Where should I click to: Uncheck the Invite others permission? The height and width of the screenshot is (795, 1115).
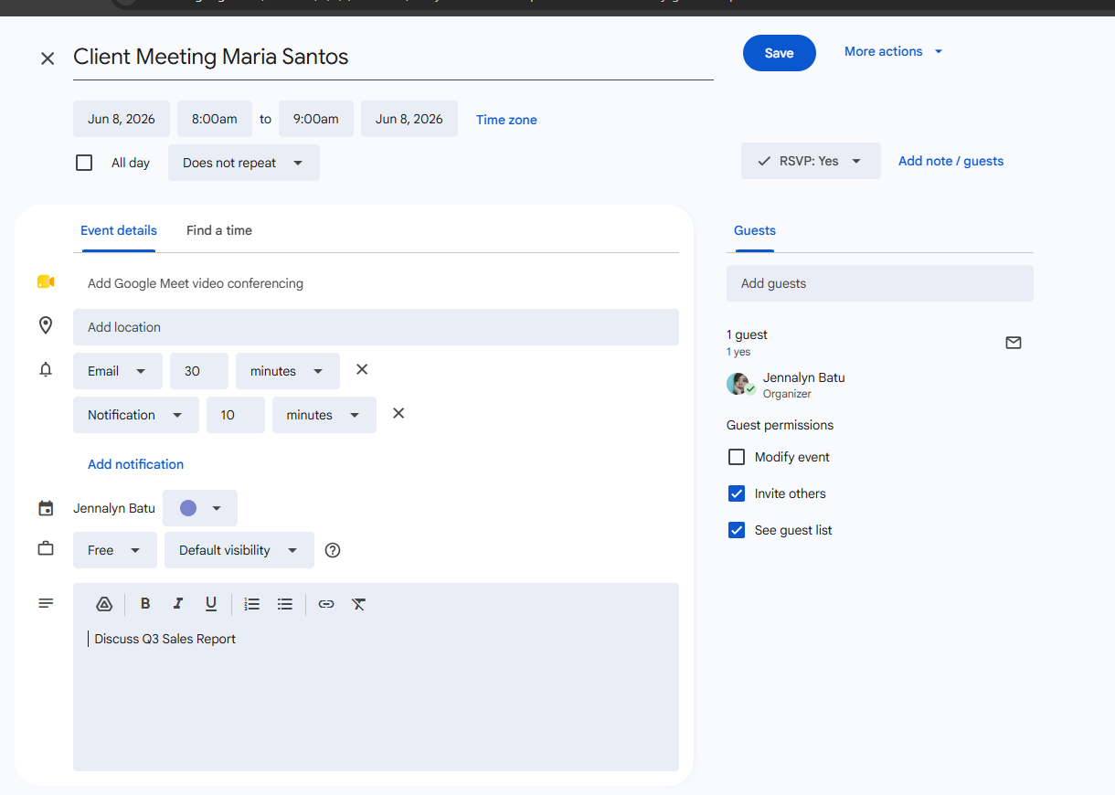coord(737,493)
